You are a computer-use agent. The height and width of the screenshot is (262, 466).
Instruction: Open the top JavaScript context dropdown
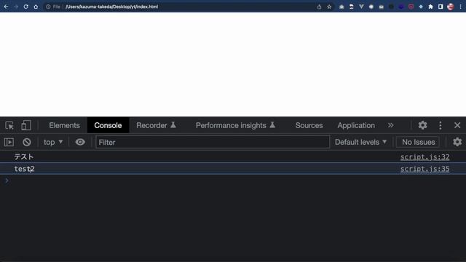tap(53, 143)
